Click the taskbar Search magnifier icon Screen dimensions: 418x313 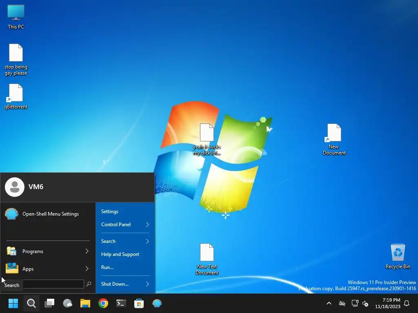point(31,303)
